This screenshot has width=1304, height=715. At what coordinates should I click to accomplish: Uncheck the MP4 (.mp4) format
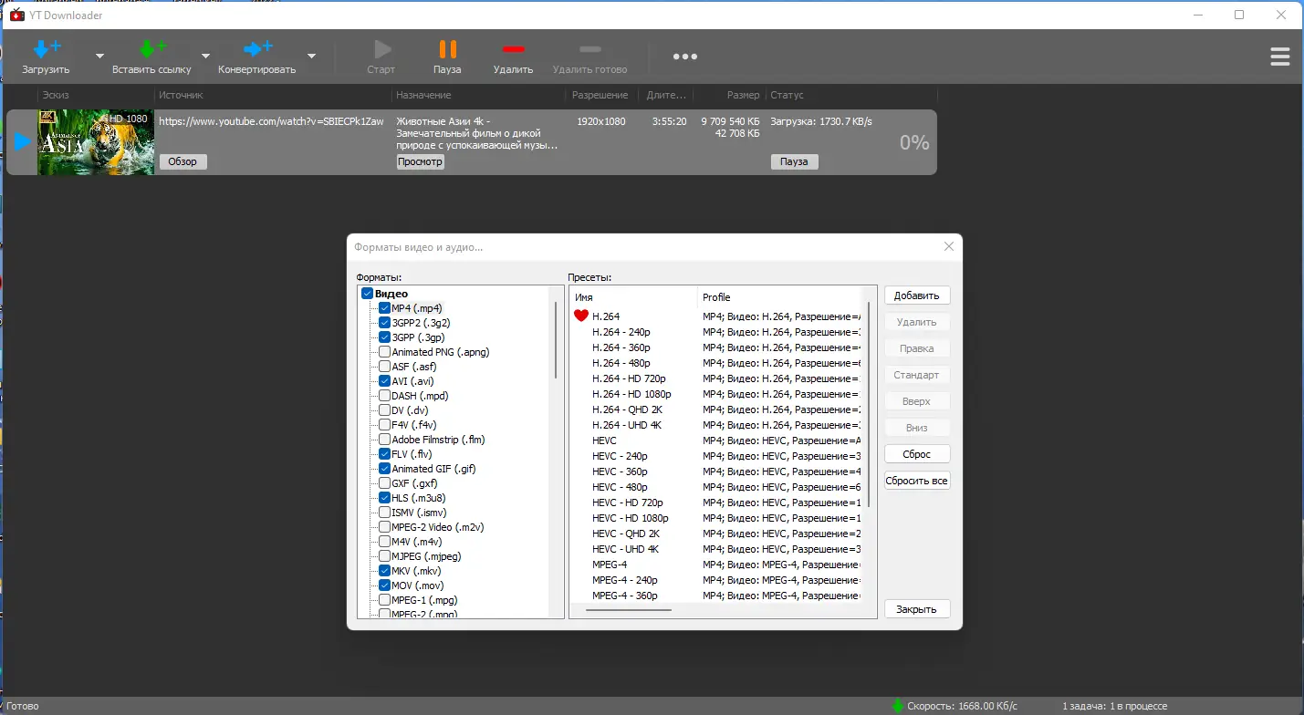pos(384,308)
